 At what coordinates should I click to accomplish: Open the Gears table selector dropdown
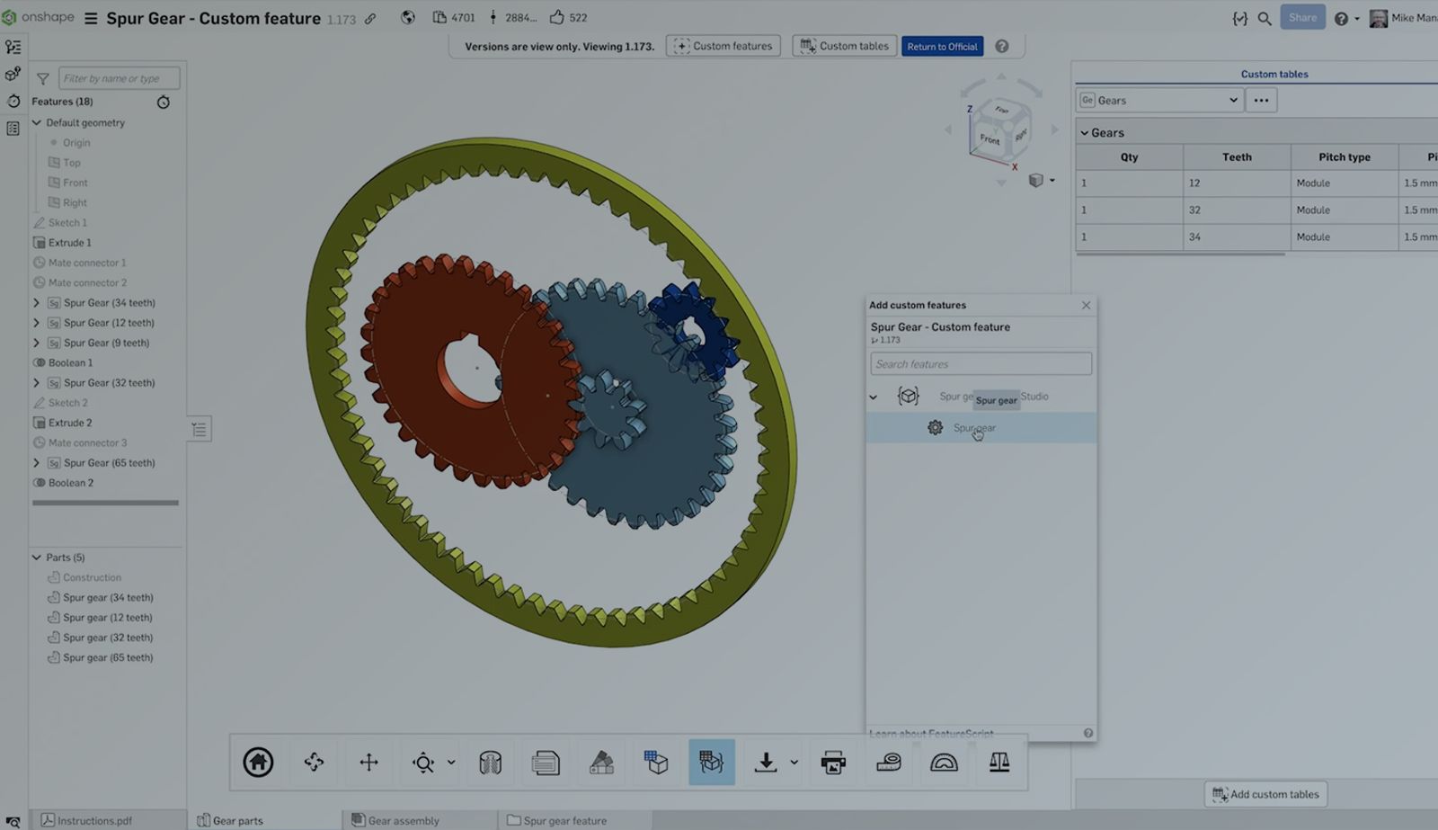(1159, 101)
